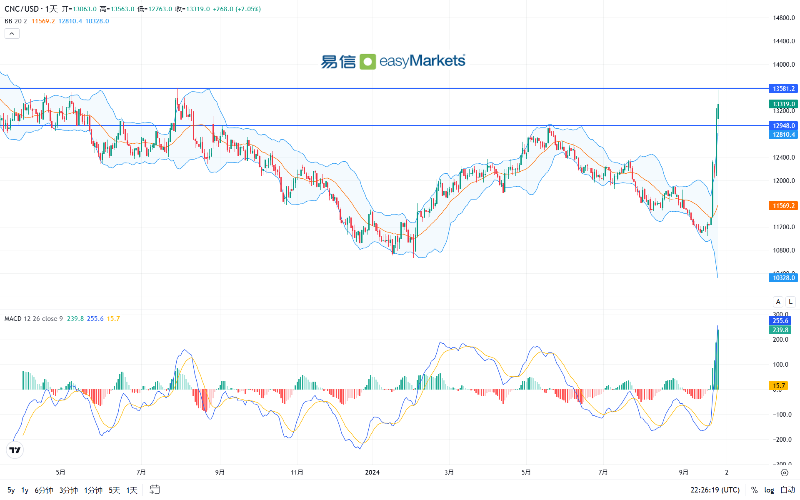The image size is (800, 500).
Task: Toggle the 自动 auto scale option
Action: [x=787, y=490]
